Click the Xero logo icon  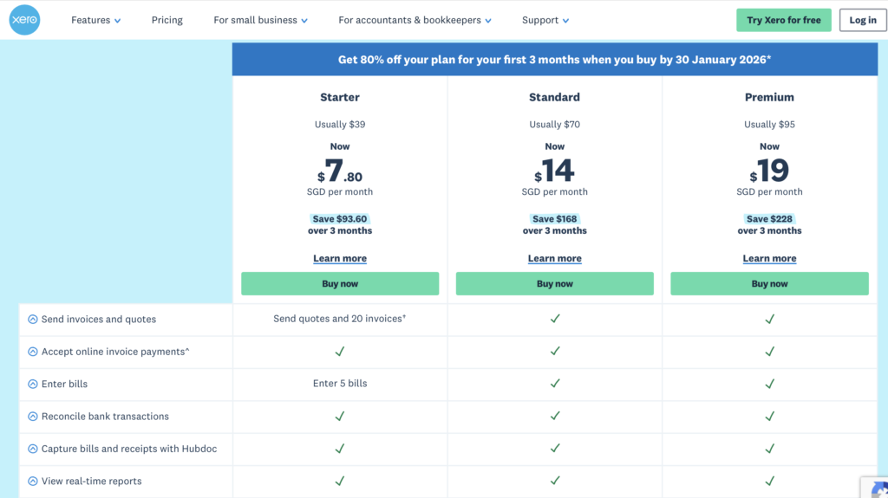[24, 20]
